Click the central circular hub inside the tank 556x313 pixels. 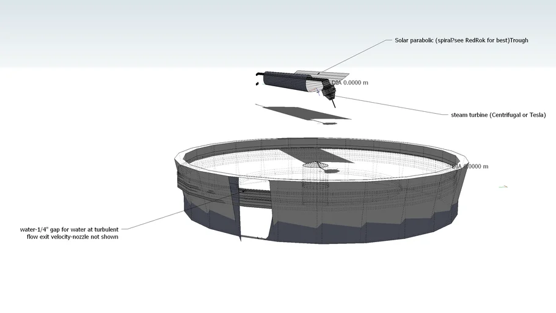click(x=315, y=164)
